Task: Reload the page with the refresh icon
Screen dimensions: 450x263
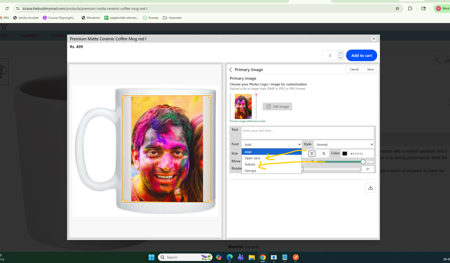Action: [7, 9]
